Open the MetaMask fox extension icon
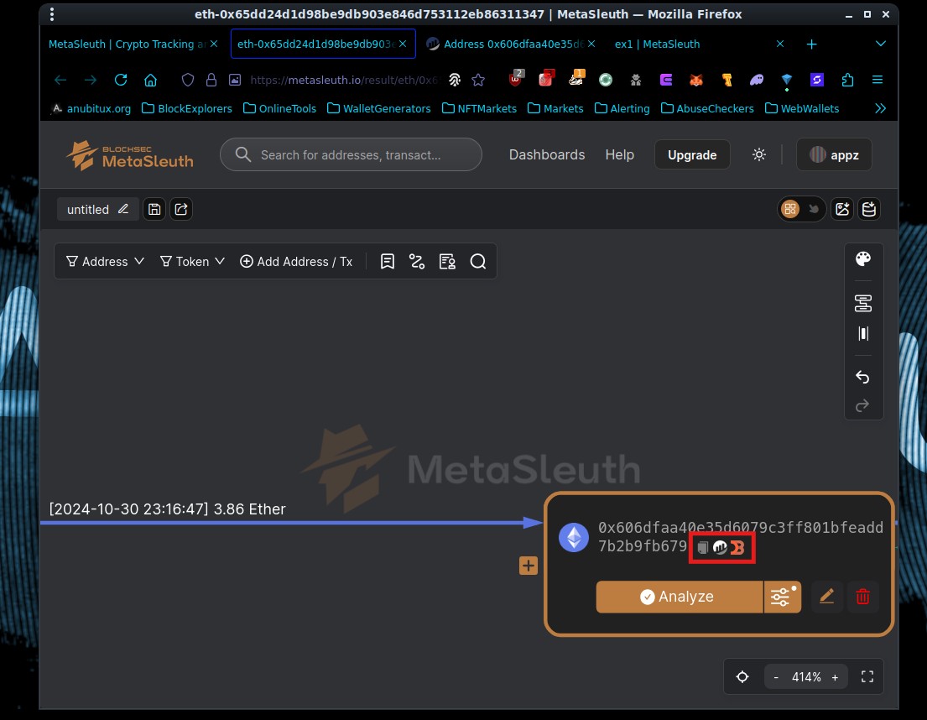Image resolution: width=927 pixels, height=720 pixels. [x=696, y=80]
